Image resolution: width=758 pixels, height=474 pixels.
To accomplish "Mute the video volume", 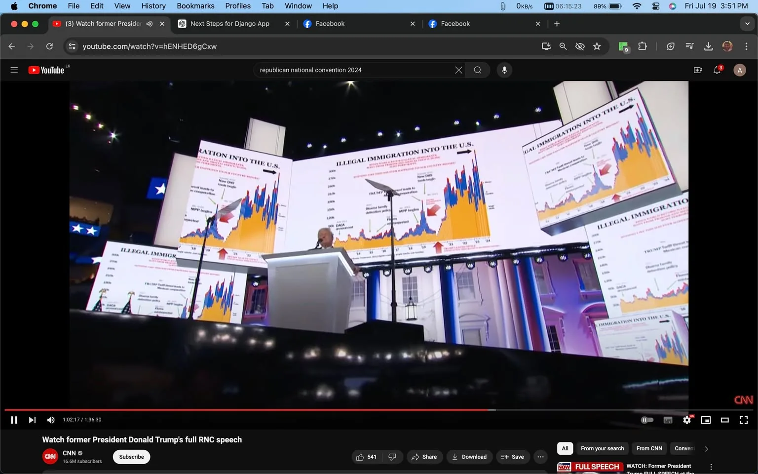I will [50, 420].
